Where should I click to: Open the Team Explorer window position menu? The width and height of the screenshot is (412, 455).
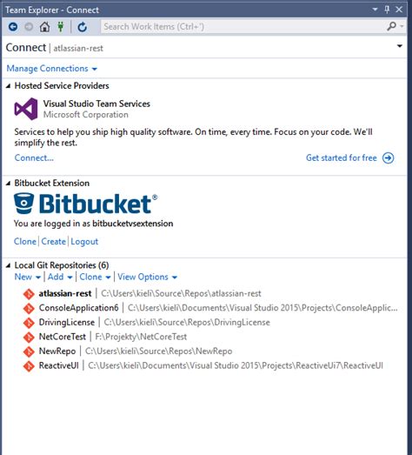[x=375, y=10]
